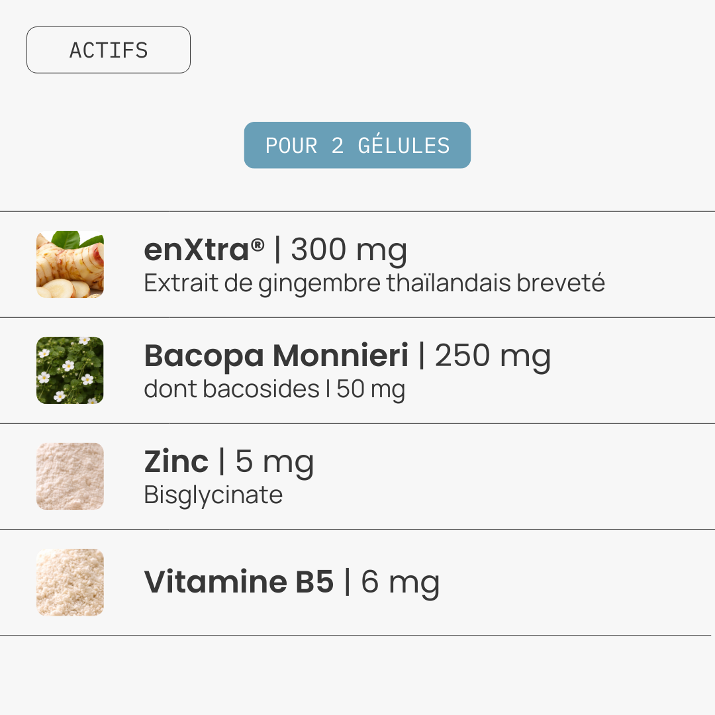The height and width of the screenshot is (715, 715).
Task: Click the Extrait de gingembre thaïlandais description
Action: [x=374, y=283]
